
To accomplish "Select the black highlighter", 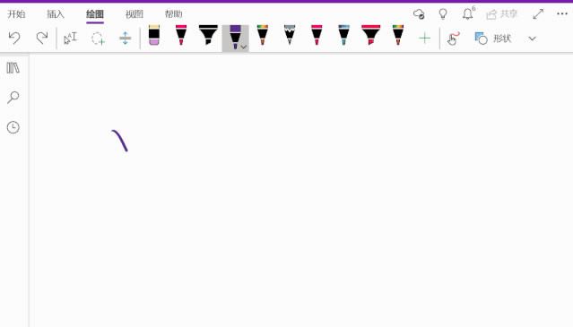I will tap(208, 35).
